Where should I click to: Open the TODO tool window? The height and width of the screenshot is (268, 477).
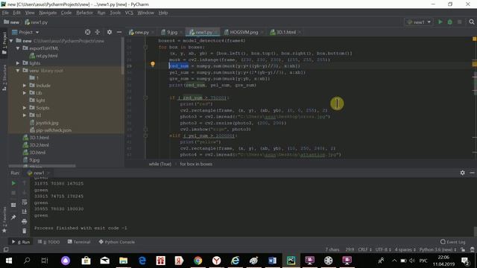(x=49, y=242)
